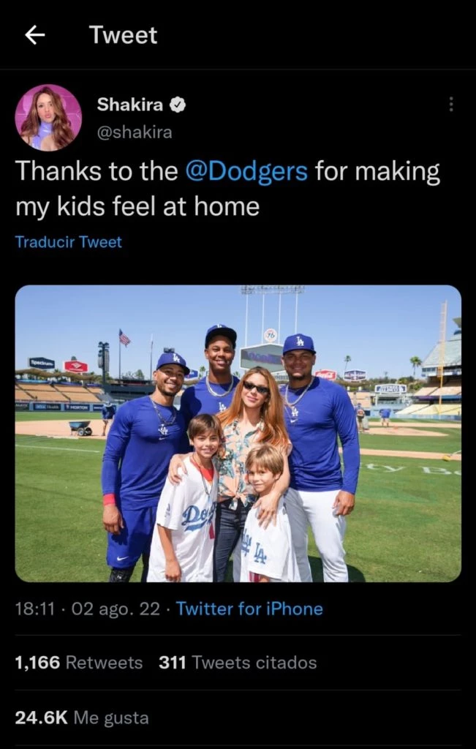Open Shakira's round profile avatar
This screenshot has height=749, width=476.
48,117
